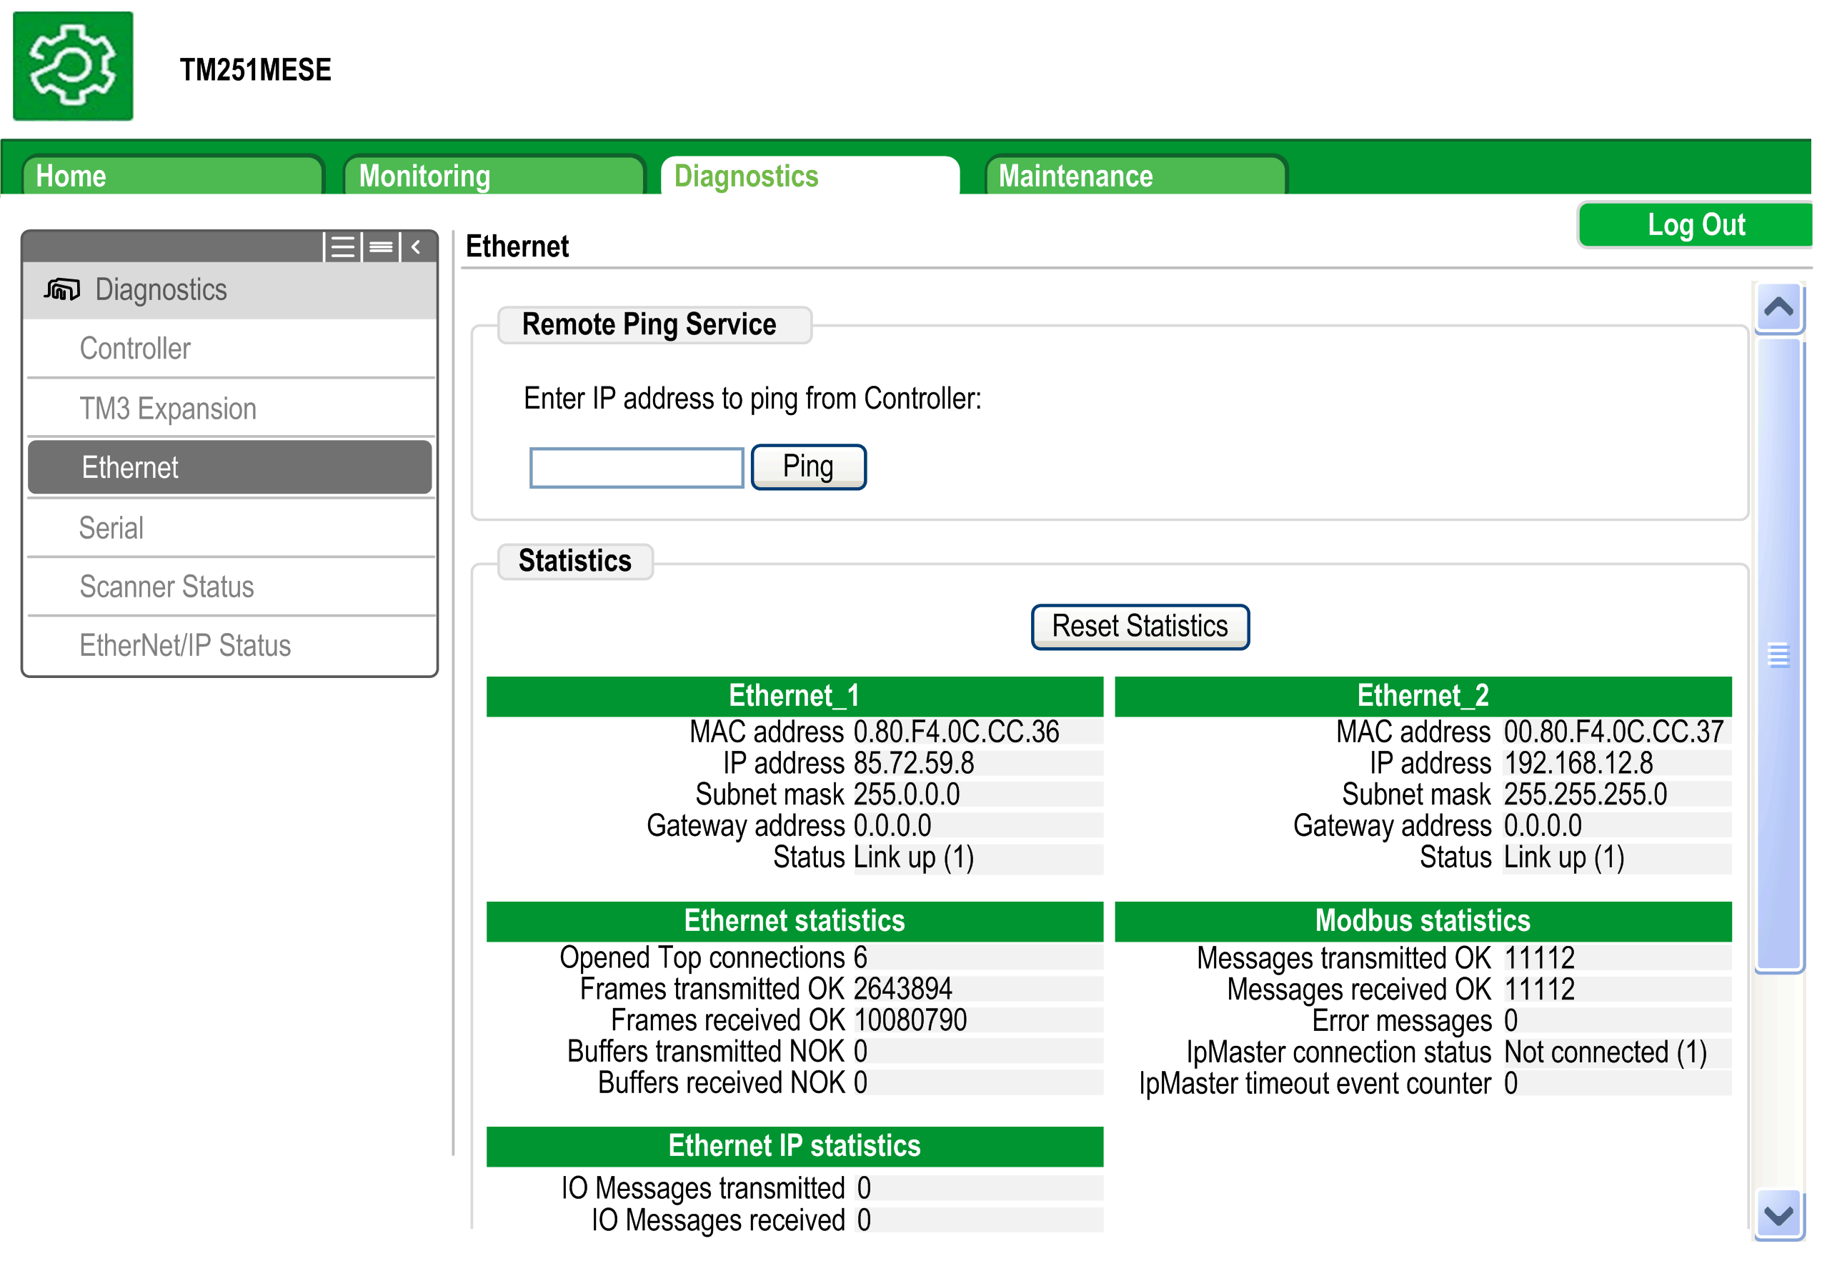
Task: Log out using the Log Out button
Action: click(1693, 225)
